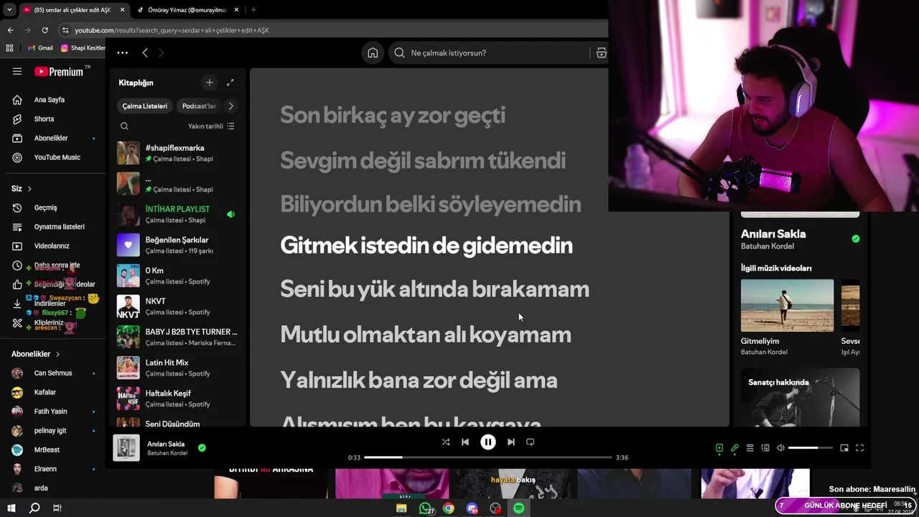Jump to lyric line Mutlu olmaktan alıkoyamam

point(425,335)
